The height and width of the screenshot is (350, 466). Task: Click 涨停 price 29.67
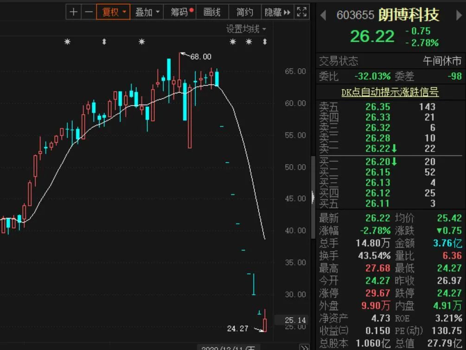(378, 293)
